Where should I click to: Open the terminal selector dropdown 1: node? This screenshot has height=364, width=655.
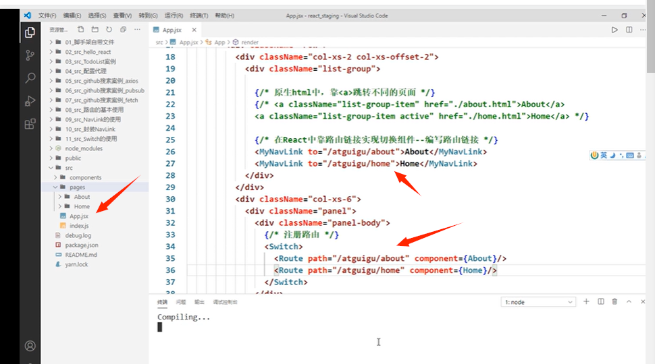[538, 302]
